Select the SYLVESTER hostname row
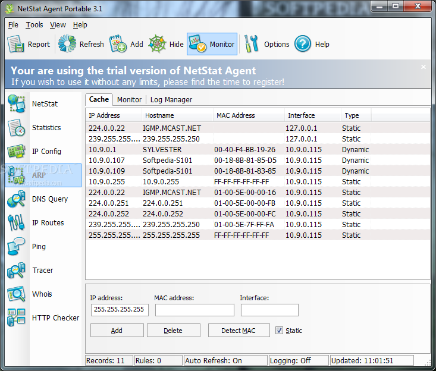The height and width of the screenshot is (371, 436). click(x=258, y=149)
